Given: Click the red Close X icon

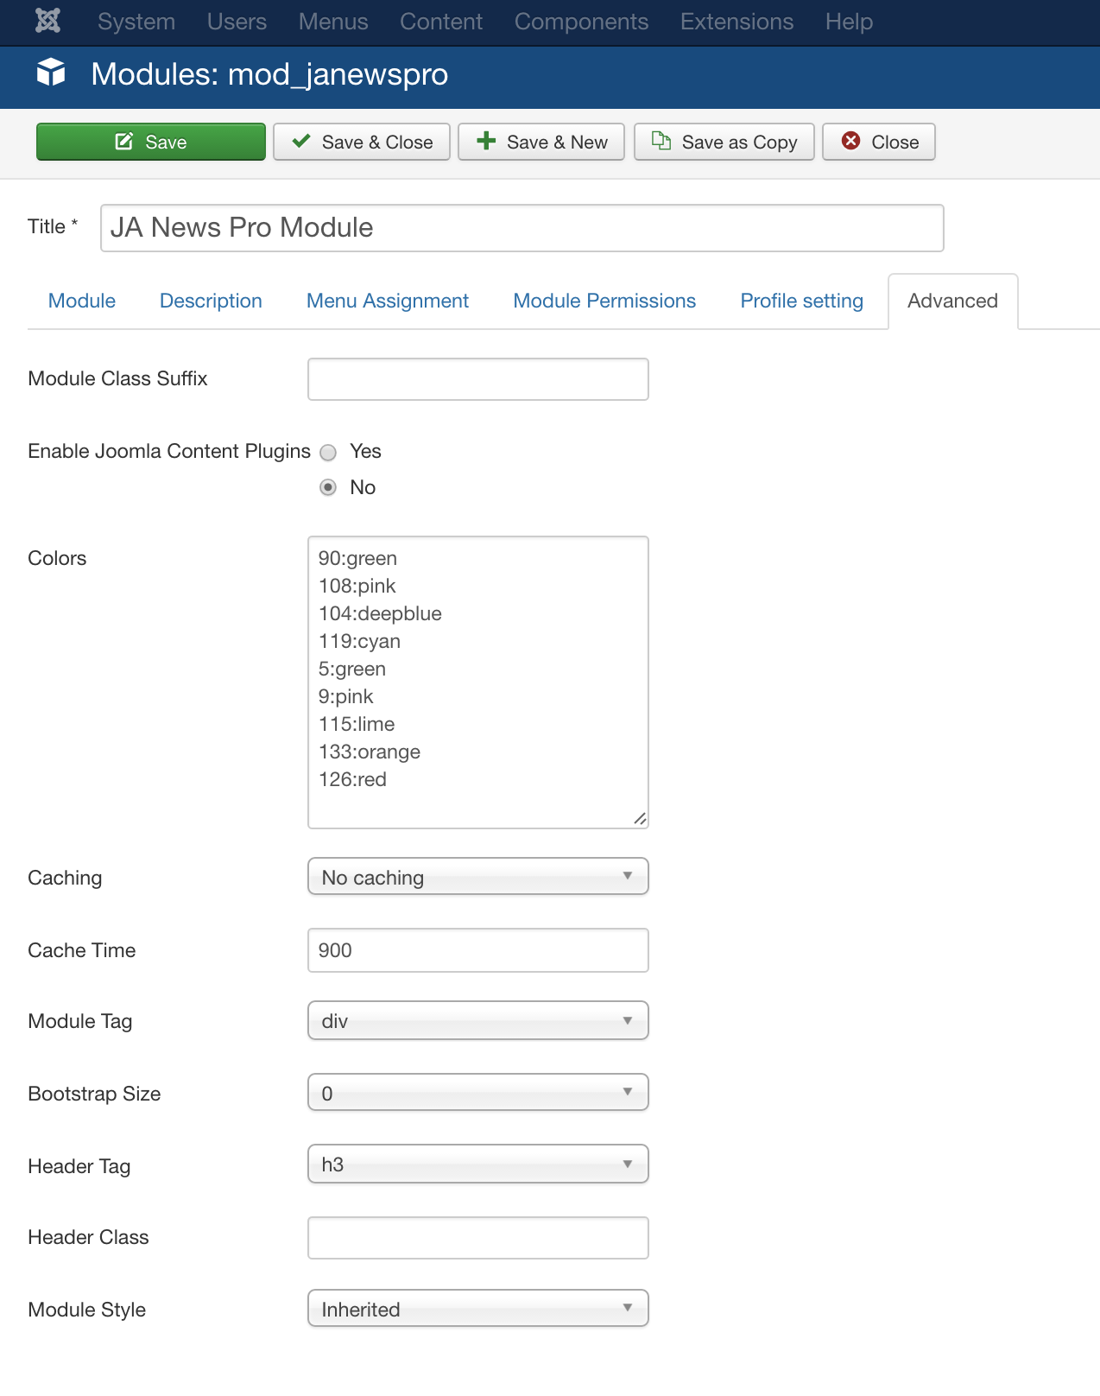Looking at the screenshot, I should click(x=851, y=141).
